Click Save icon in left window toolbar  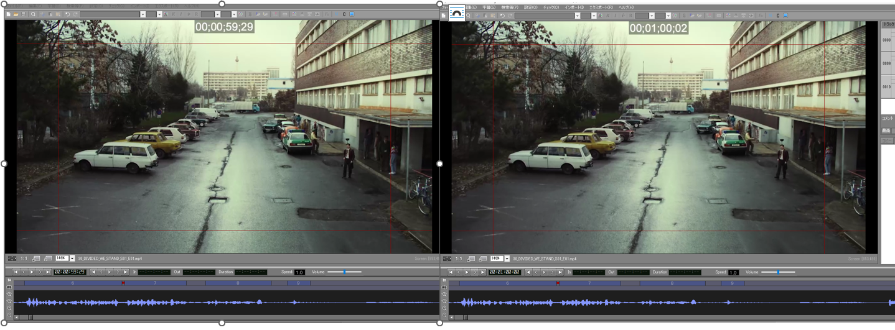coord(23,14)
